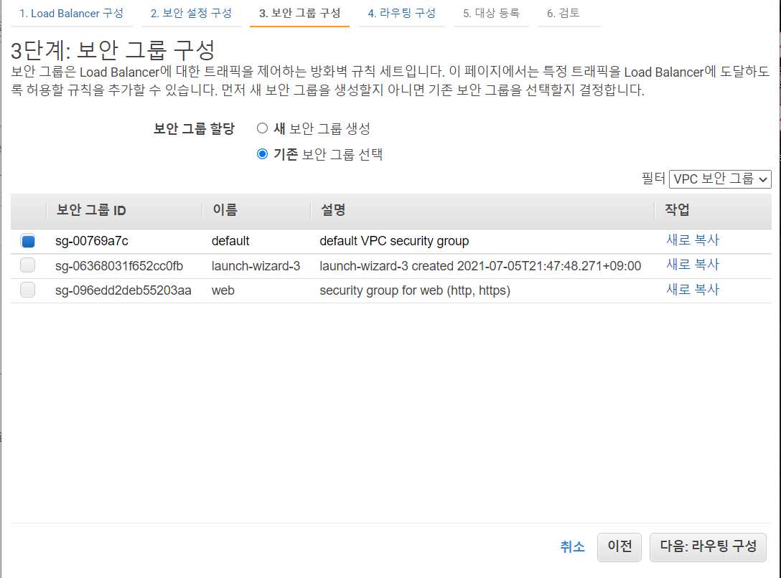Click the '필터' label
The image size is (781, 578).
click(x=653, y=179)
